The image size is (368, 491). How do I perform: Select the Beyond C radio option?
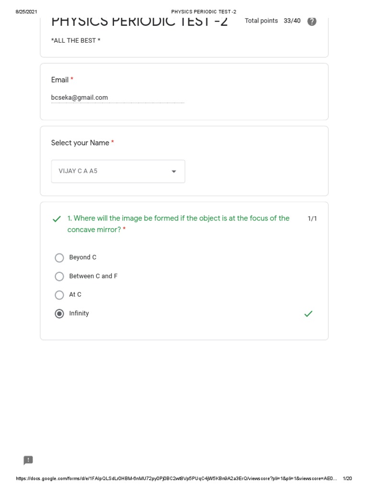click(59, 258)
